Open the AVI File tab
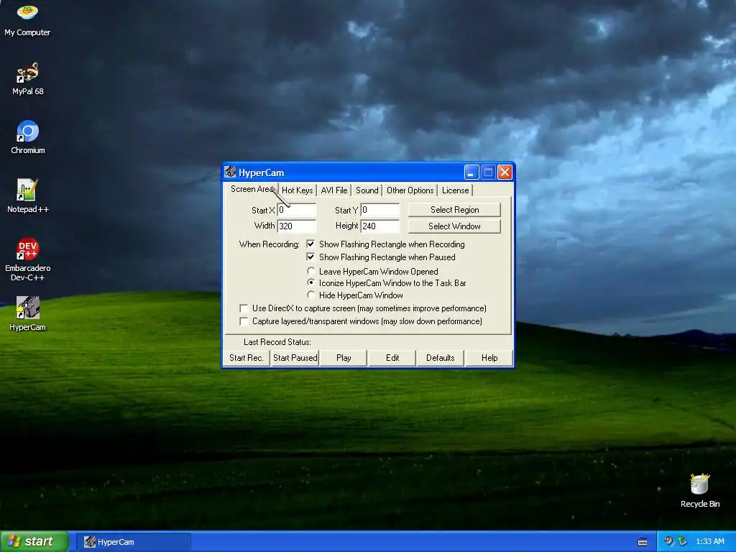Screen dimensions: 736x552 point(333,190)
